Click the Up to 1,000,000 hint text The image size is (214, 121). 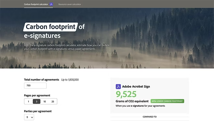tap(70, 80)
